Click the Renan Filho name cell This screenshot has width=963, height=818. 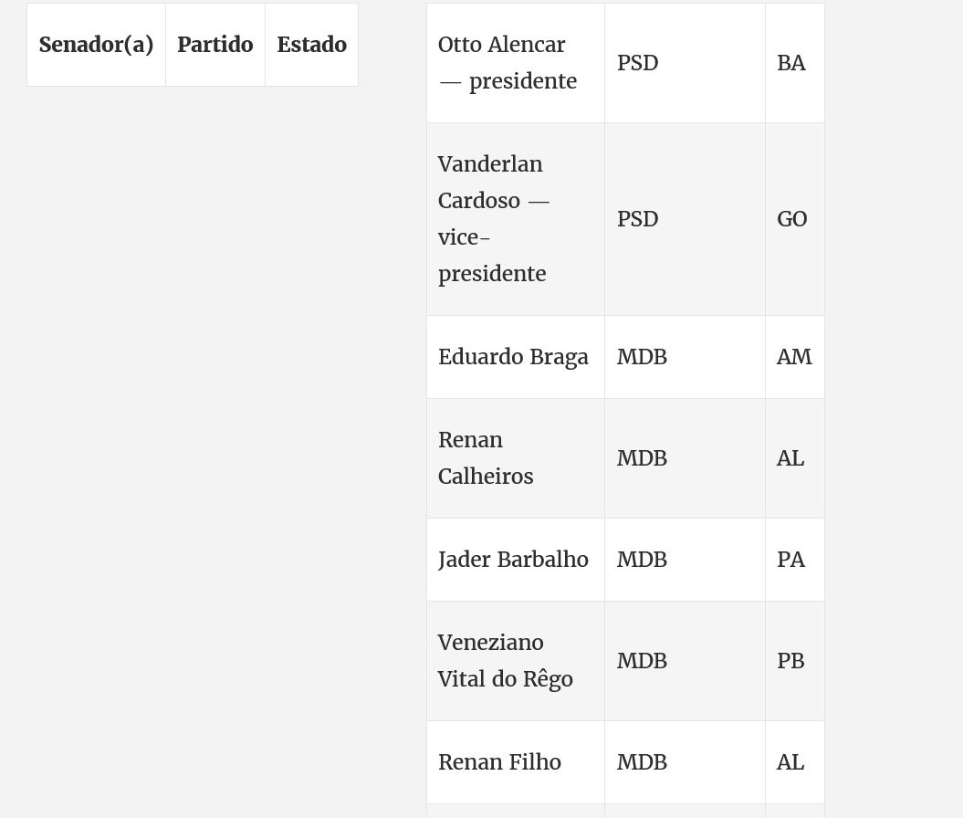click(x=516, y=762)
